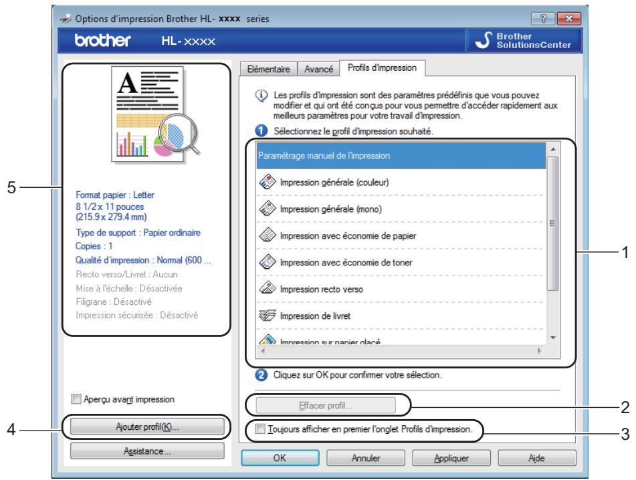Click profile list scroll up arrow

click(553, 150)
